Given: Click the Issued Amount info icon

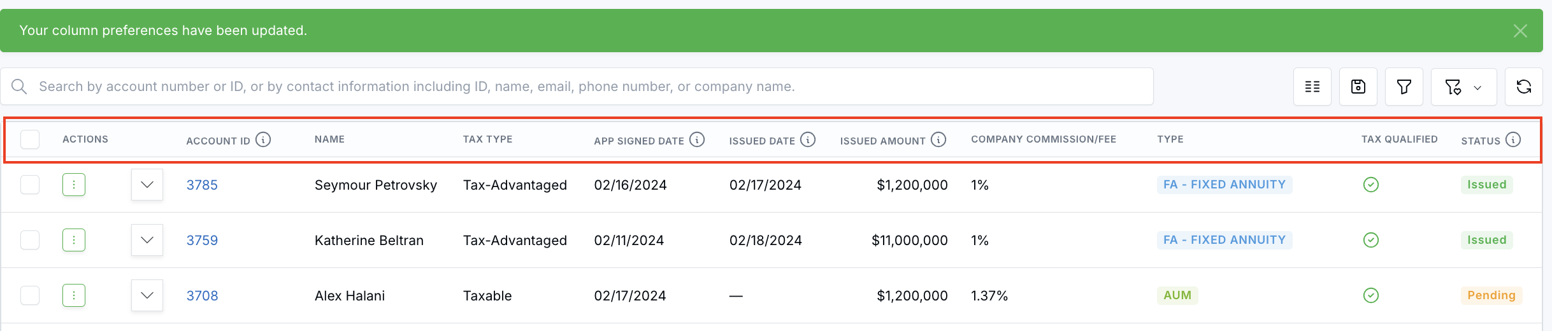Looking at the screenshot, I should [938, 139].
